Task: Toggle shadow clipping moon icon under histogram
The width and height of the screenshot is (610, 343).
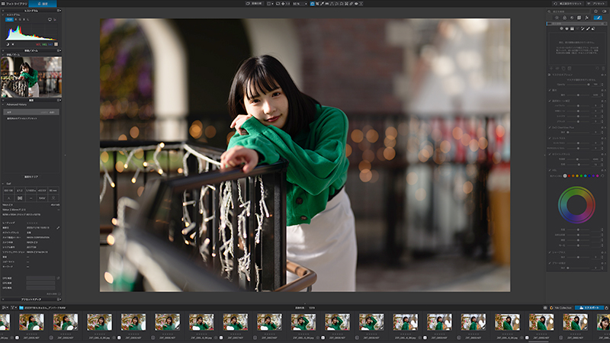Action: (8, 44)
